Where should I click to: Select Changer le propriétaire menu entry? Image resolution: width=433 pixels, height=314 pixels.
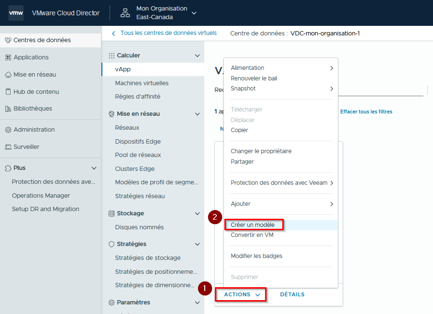pos(261,151)
